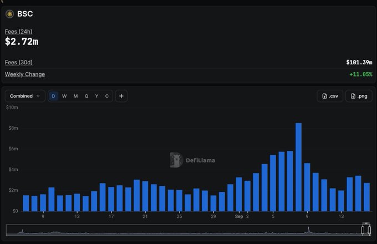Click the left handle of the range slider
Screen dimensions: 377x244
(363, 230)
